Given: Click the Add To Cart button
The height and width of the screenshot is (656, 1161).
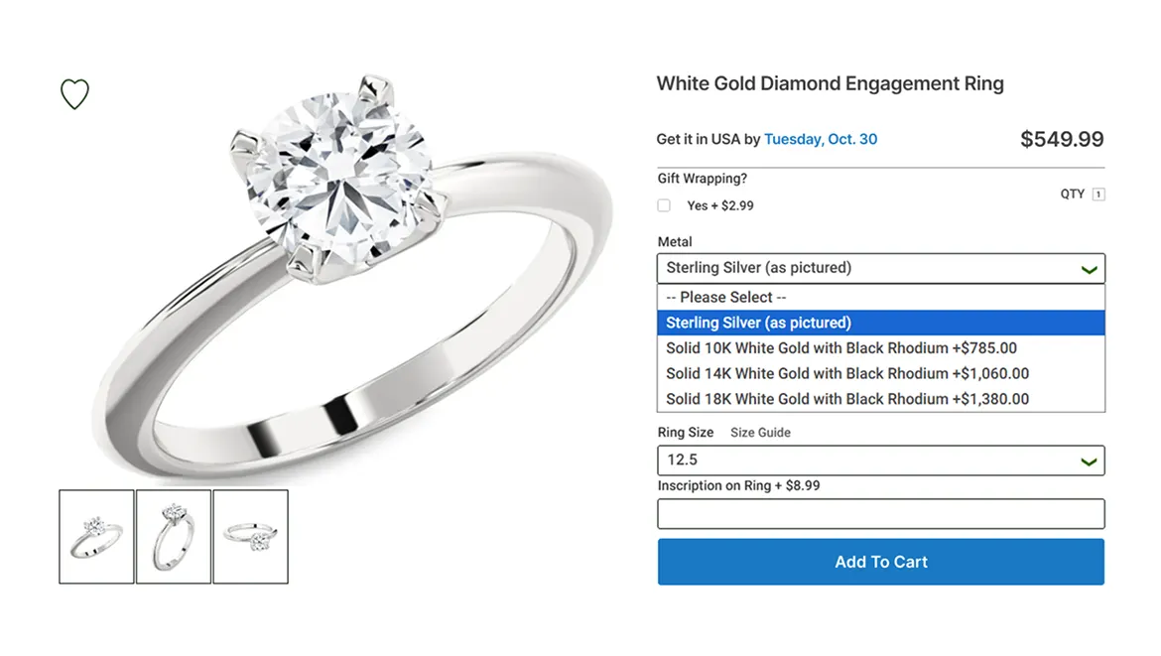Looking at the screenshot, I should coord(881,562).
